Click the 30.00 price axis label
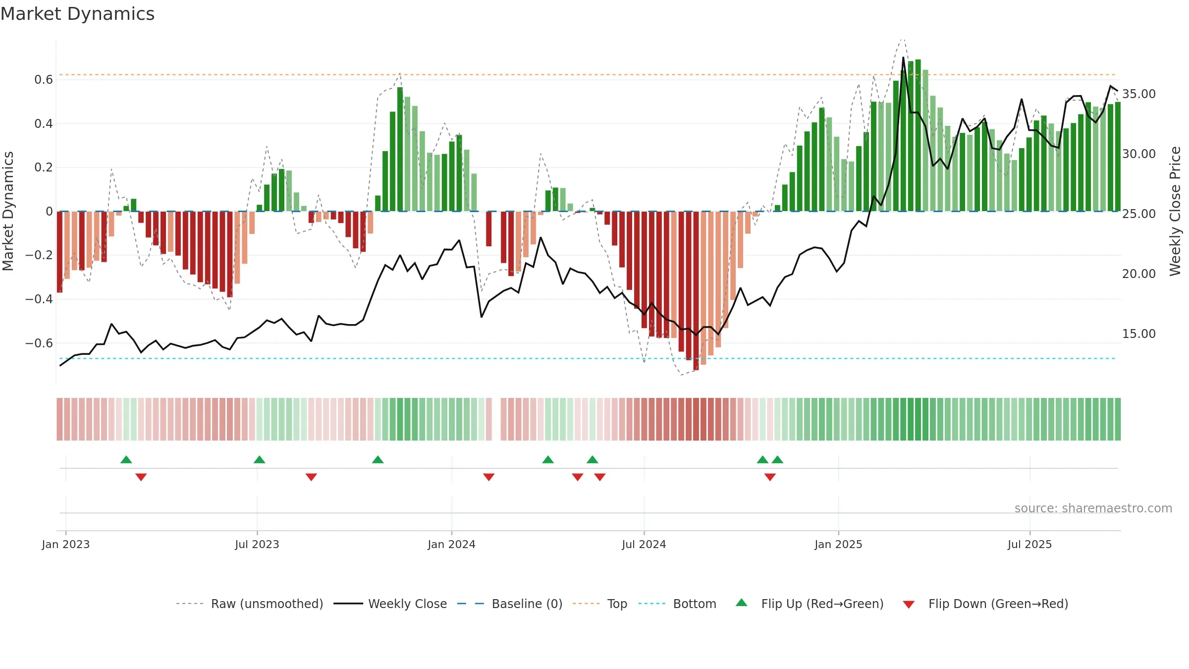 (1139, 154)
